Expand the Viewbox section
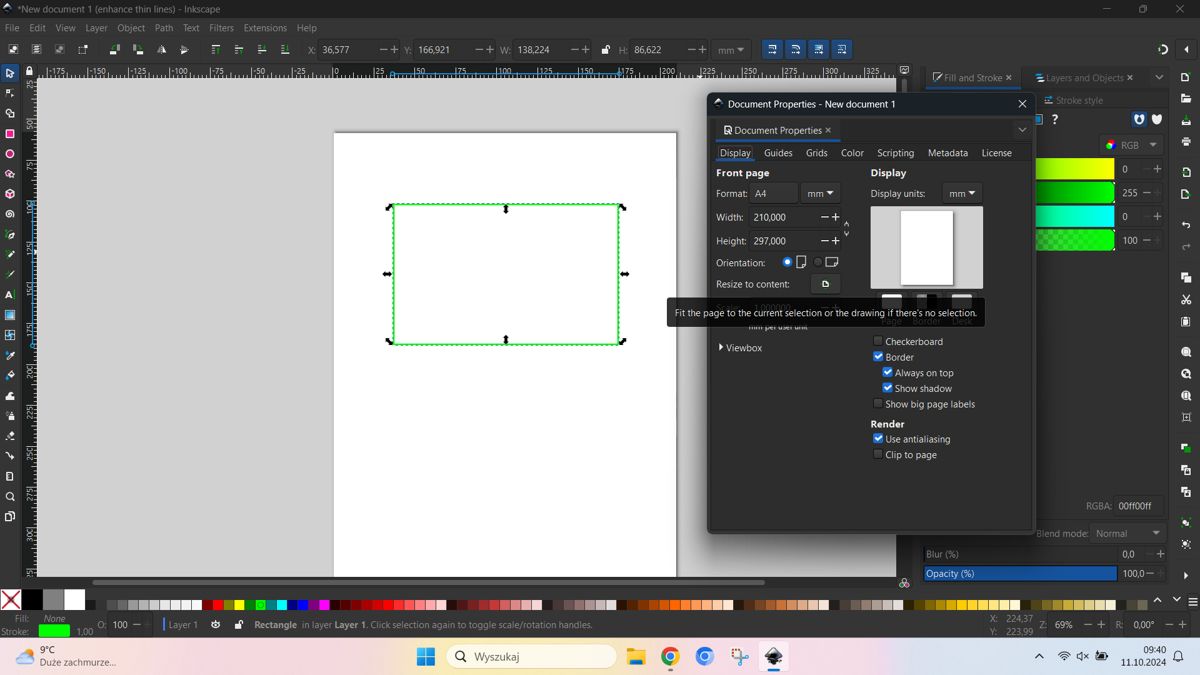 [x=740, y=347]
